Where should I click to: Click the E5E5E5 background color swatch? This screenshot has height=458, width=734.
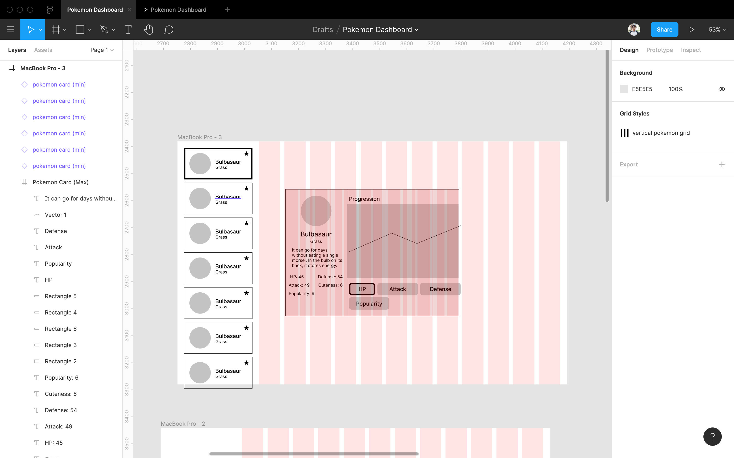(x=624, y=89)
